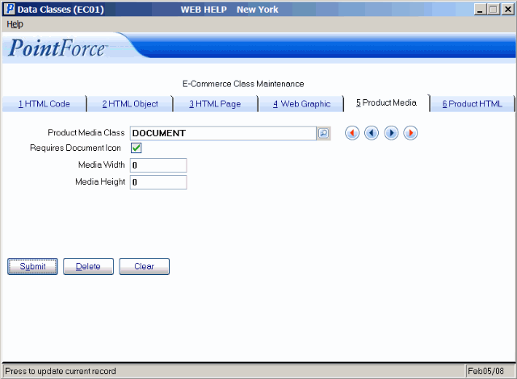517x379 pixels.
Task: Click into the Media Width field
Action: coord(158,165)
